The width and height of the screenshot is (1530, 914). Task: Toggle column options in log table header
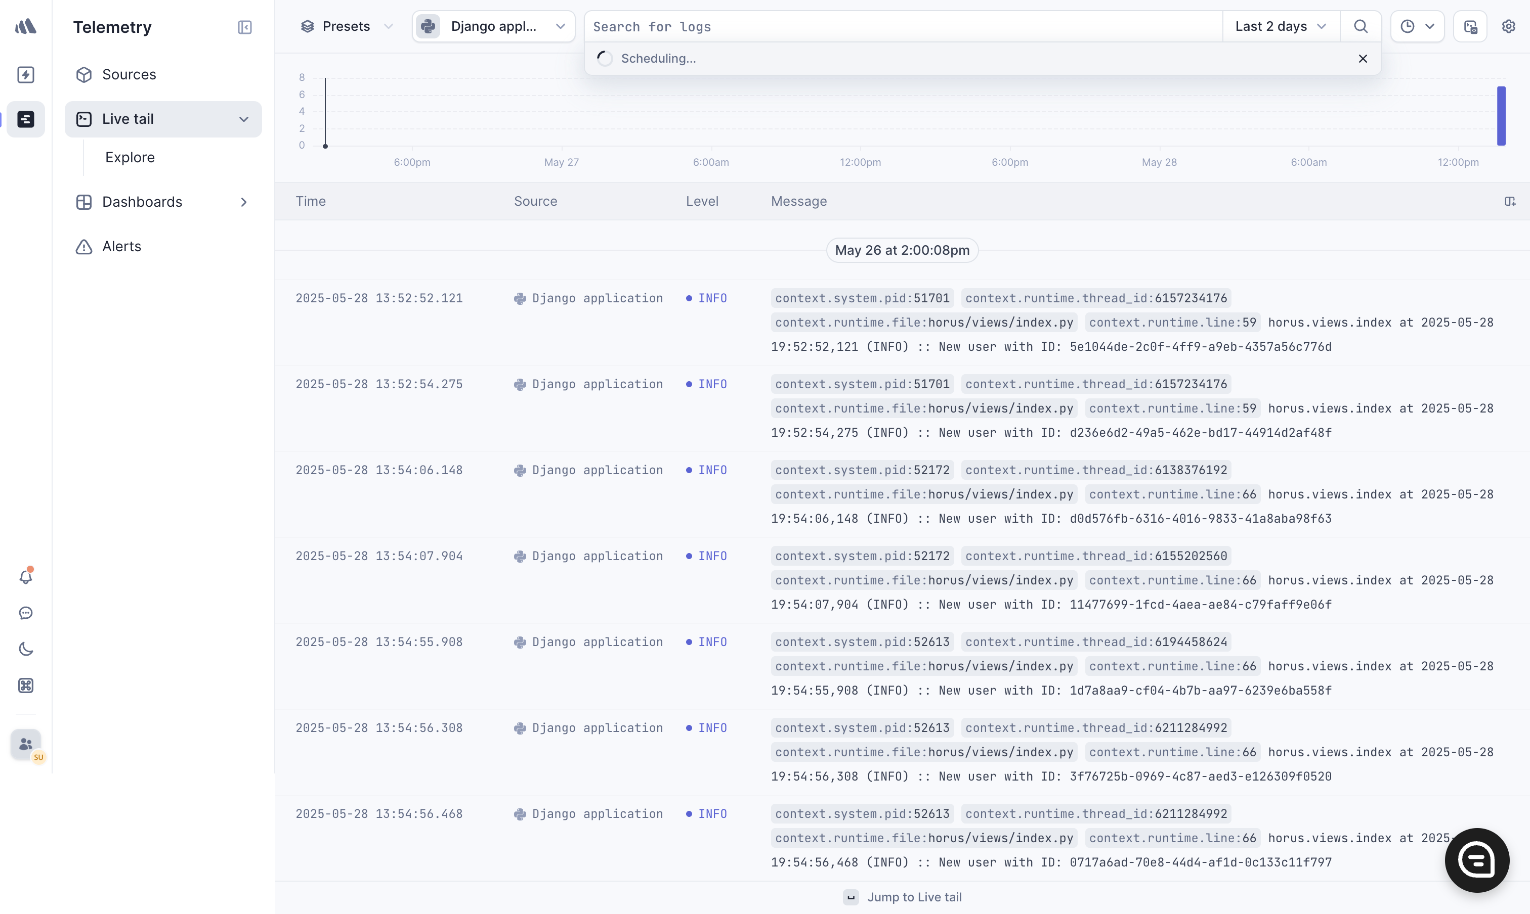(x=1511, y=201)
